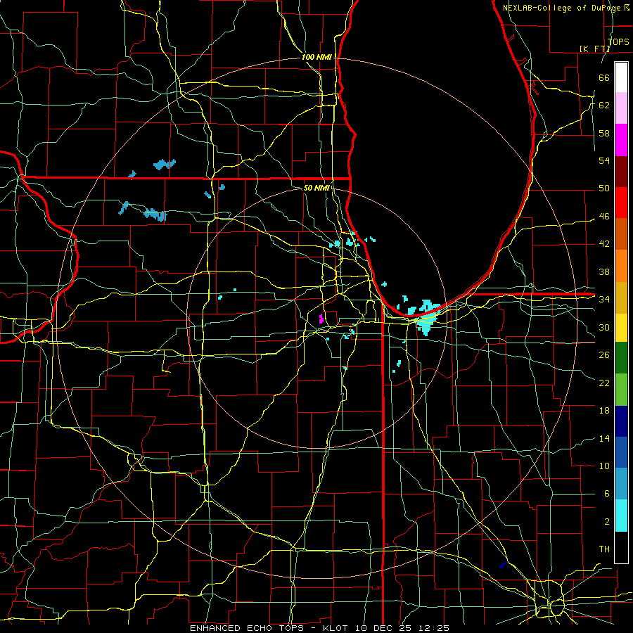Image resolution: width=633 pixels, height=633 pixels.
Task: Click the 6 scale value
Action: [606, 494]
